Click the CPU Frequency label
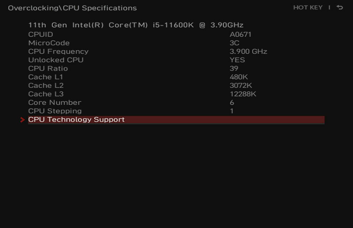353x228 pixels. click(58, 52)
